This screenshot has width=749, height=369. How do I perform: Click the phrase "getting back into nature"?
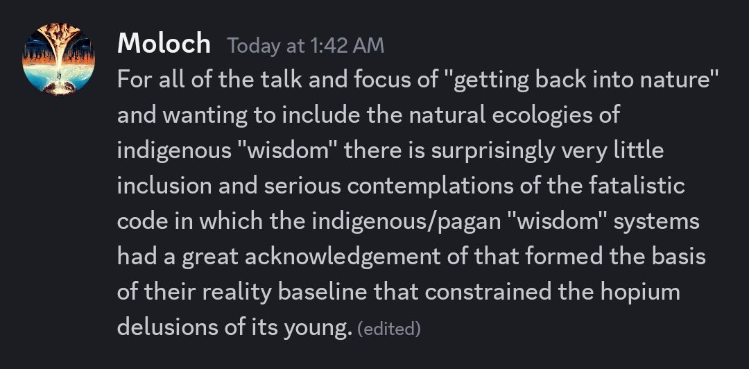[581, 80]
